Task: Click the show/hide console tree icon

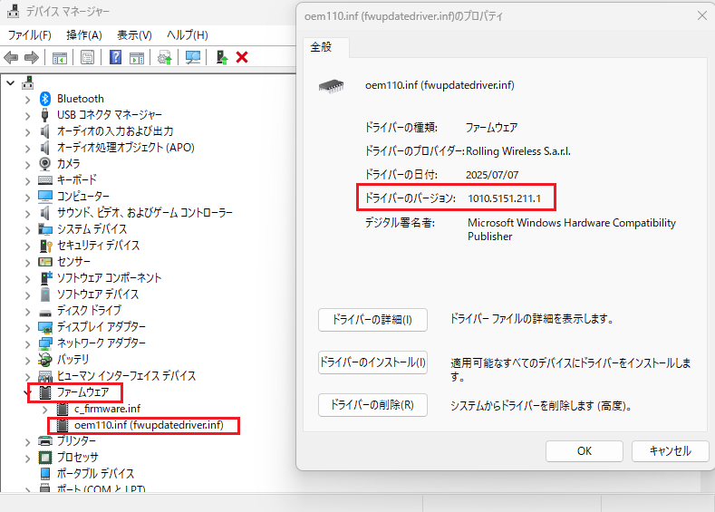Action: 59,57
